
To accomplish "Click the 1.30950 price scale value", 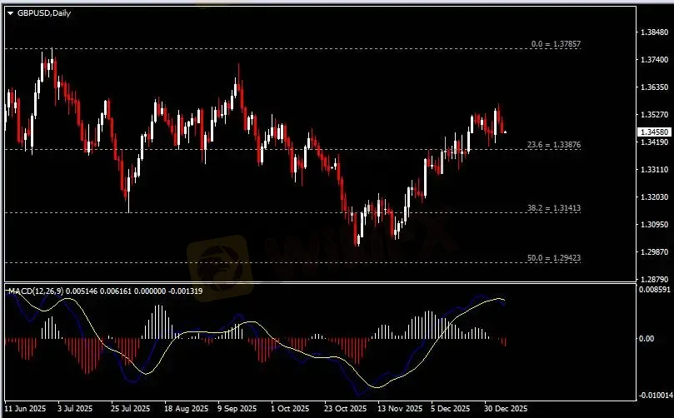I will pyautogui.click(x=654, y=224).
